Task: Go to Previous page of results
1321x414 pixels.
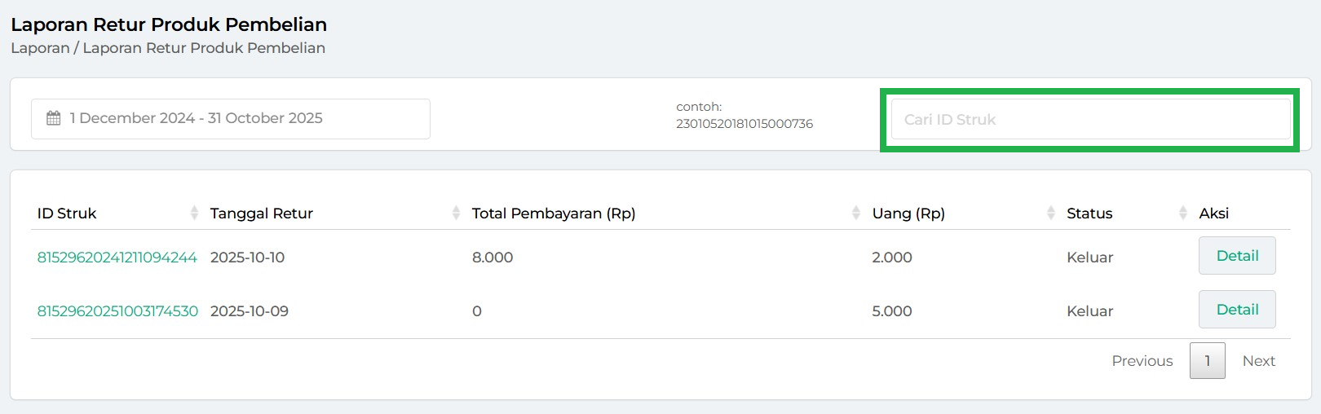Action: coord(1142,361)
